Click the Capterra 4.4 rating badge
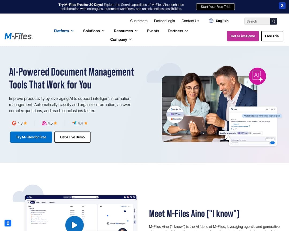This screenshot has height=231, width=289. point(80,123)
